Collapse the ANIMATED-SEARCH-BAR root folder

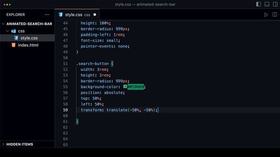coord(3,24)
